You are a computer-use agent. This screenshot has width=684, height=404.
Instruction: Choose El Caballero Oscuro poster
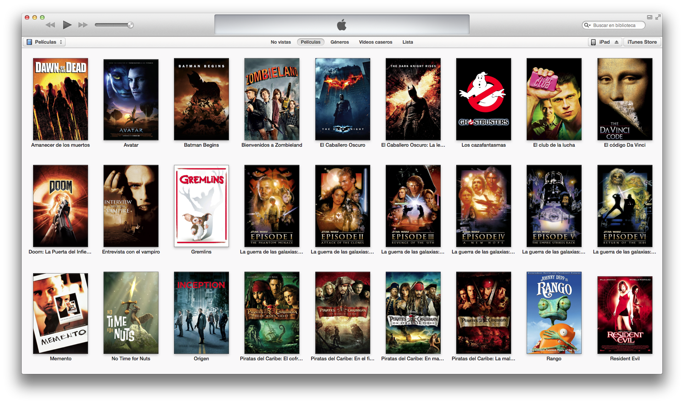(343, 99)
